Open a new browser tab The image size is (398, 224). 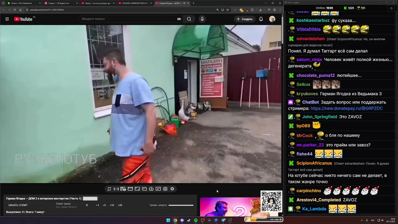pos(193,3)
